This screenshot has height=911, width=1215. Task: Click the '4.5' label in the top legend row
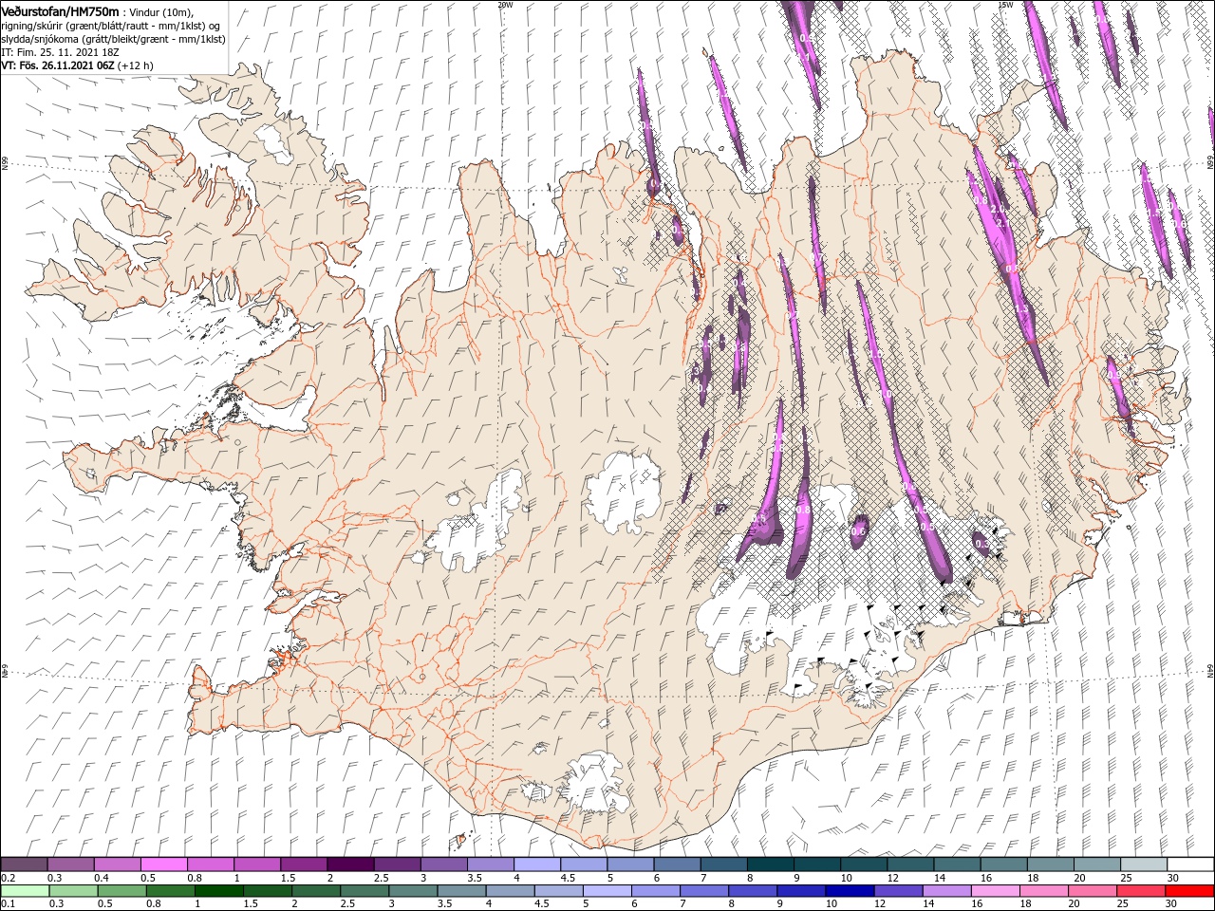click(x=568, y=878)
